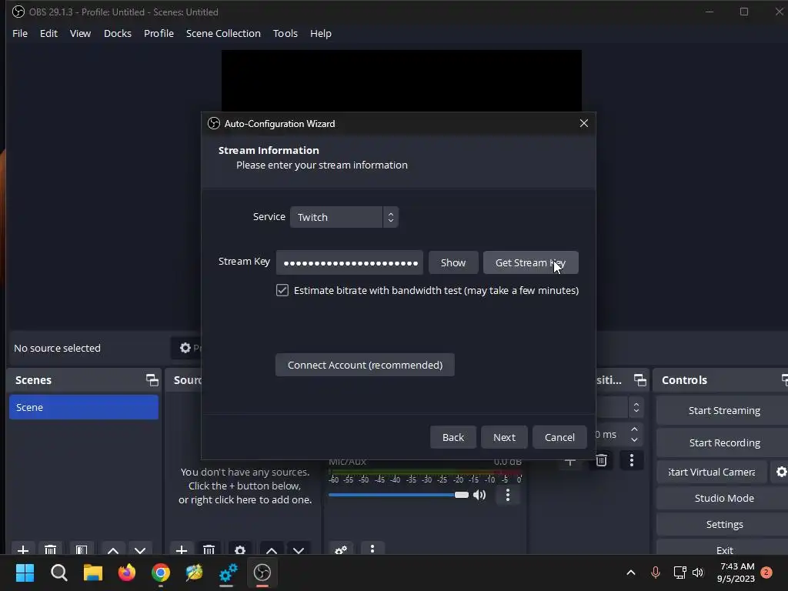Remove selected scene with trash icon
Image resolution: width=788 pixels, height=591 pixels.
click(50, 549)
